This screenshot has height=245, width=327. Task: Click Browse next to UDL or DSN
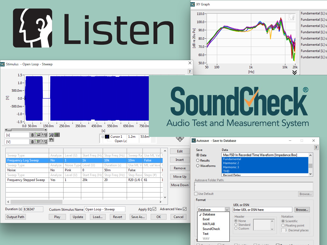coord(302,210)
